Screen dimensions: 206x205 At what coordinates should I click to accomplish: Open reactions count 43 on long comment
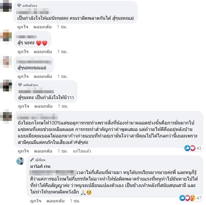193,148
